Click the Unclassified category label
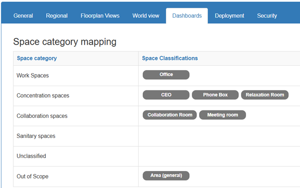Image resolution: width=300 pixels, height=188 pixels. tap(31, 156)
